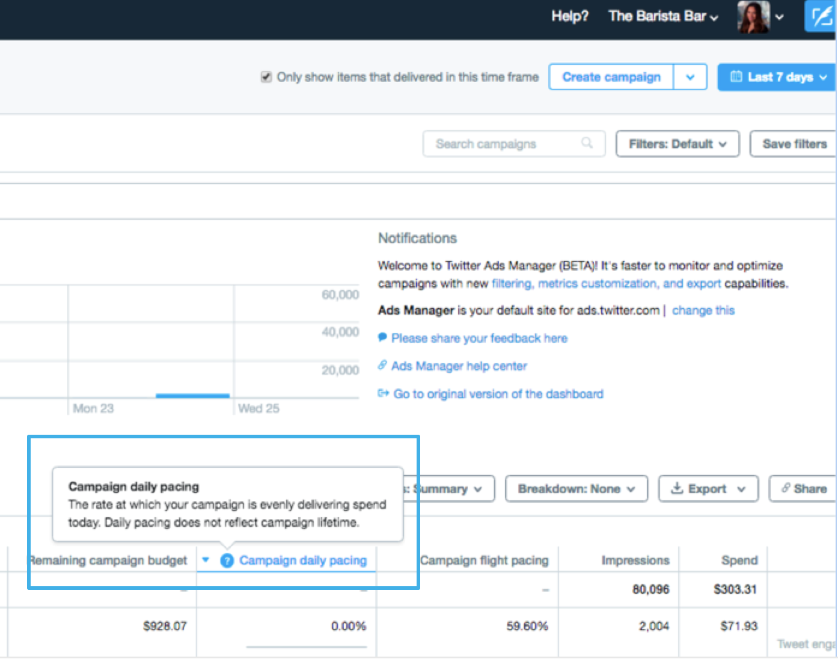Open The Barista Bar account menu
Screen dimensions: 838x659
tap(663, 16)
